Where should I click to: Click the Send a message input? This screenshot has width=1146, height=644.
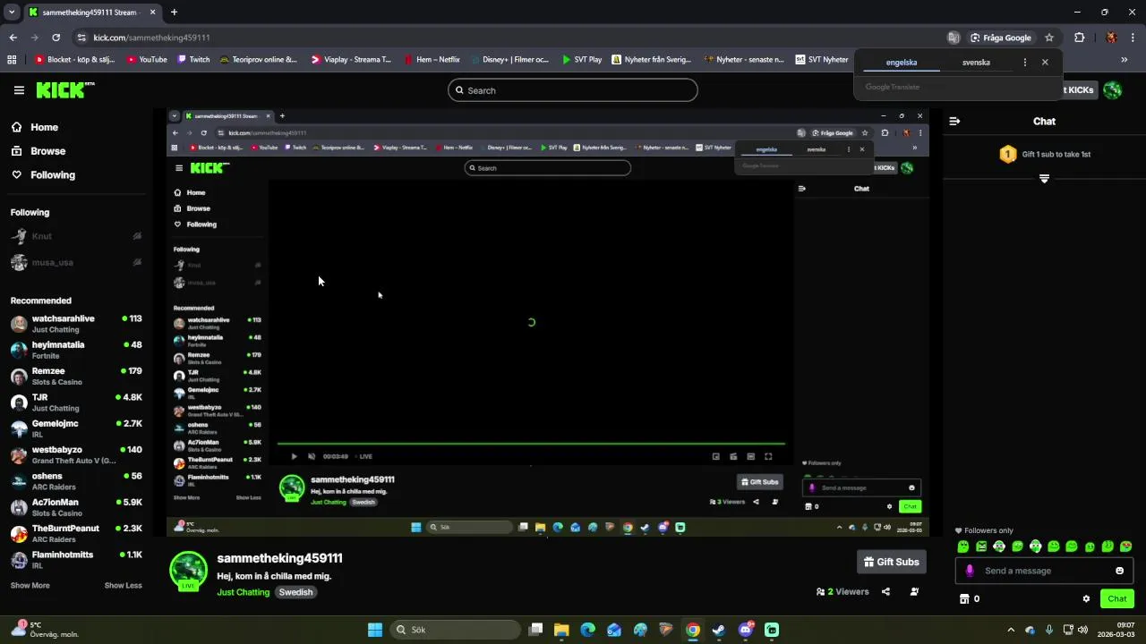coord(1044,571)
